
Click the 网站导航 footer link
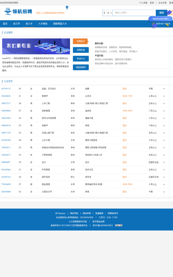click(x=74, y=213)
